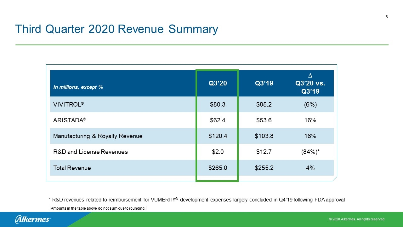Viewport: 403px width, 227px height.
Task: Click the Alkermes logo in the footer
Action: tap(32, 219)
